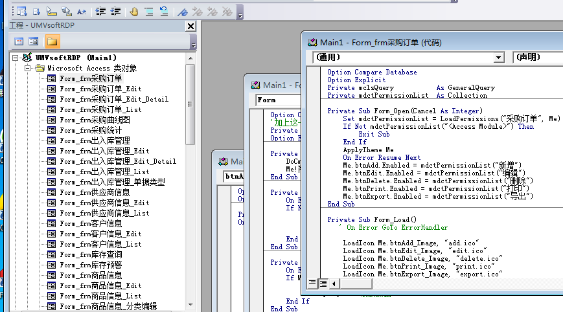This screenshot has height=312, width=563.
Task: Click the Outdent toolbar icon
Action: coord(115,12)
